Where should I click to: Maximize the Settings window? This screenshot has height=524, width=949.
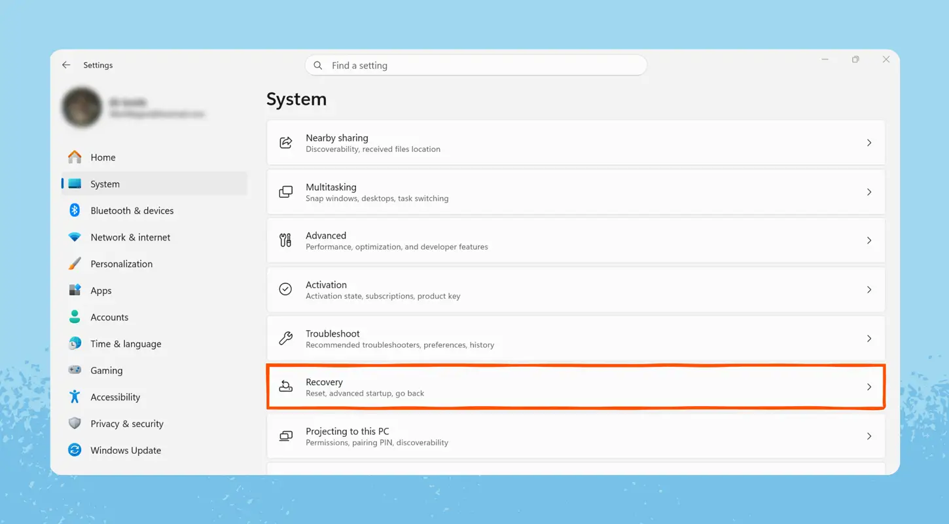coord(855,60)
